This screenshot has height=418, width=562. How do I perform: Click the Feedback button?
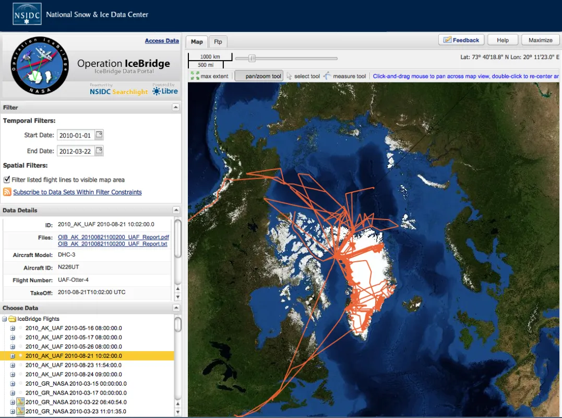(x=461, y=40)
